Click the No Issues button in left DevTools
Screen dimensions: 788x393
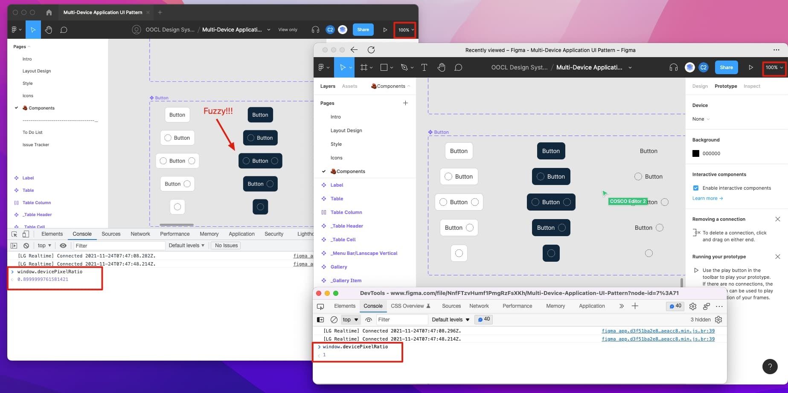click(x=226, y=246)
